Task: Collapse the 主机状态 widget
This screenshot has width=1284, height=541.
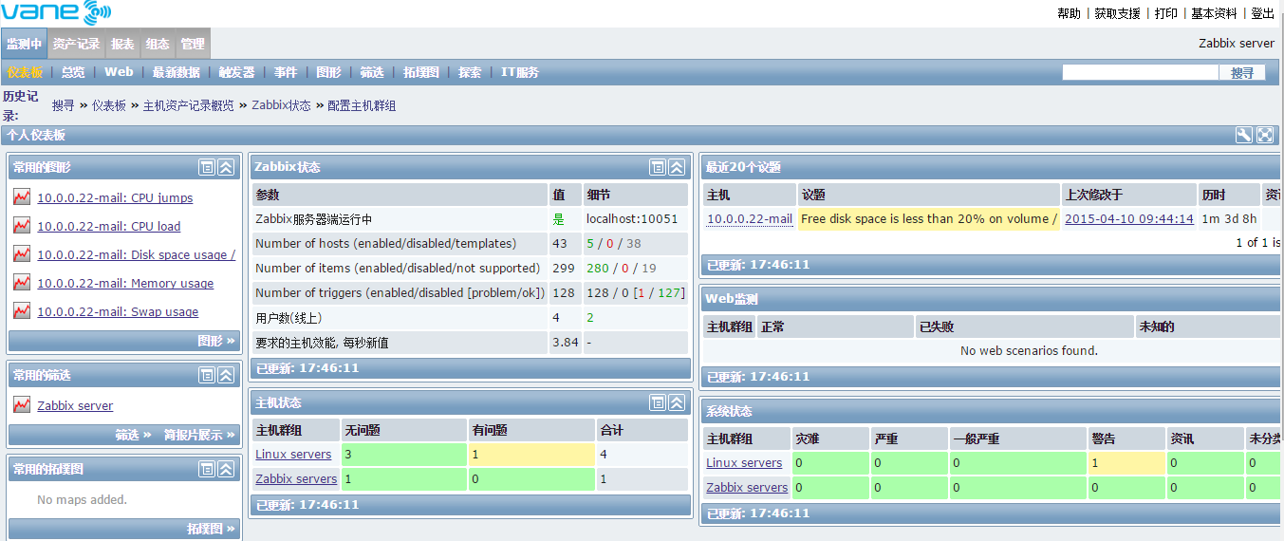Action: point(677,402)
